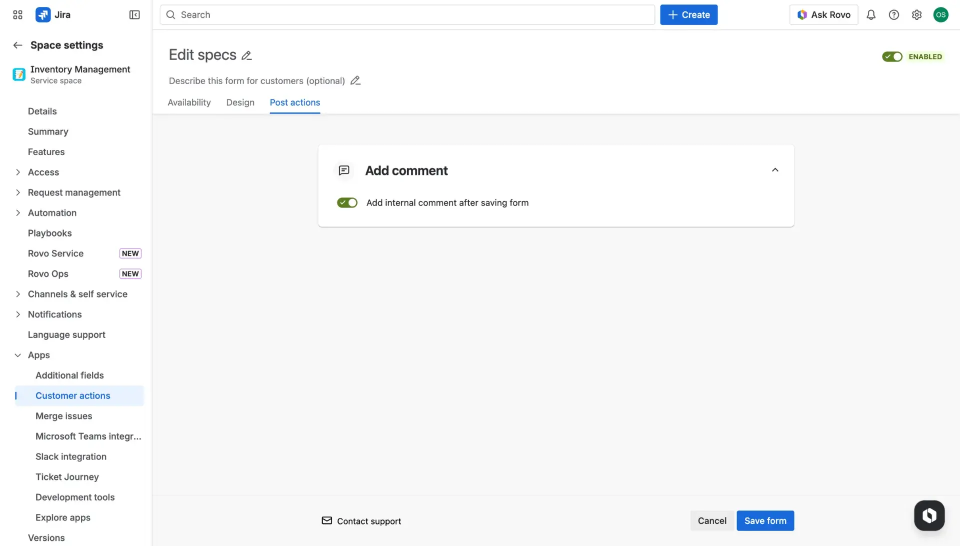This screenshot has height=546, width=960.
Task: Switch to the Availability tab
Action: 188,102
